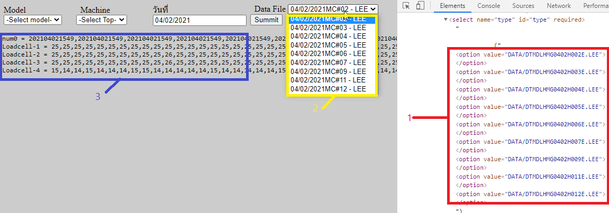Collapse the select name="type" node triangle
Screen dimensions: 609x213
[446, 20]
